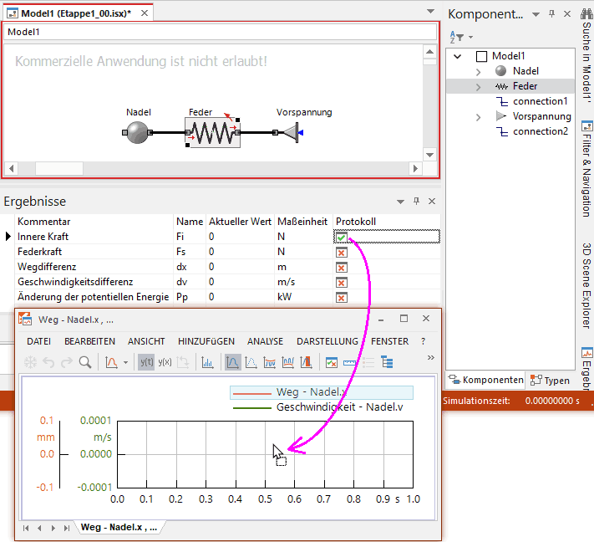
Task: Switch plot to y(x) mode
Action: [x=165, y=362]
